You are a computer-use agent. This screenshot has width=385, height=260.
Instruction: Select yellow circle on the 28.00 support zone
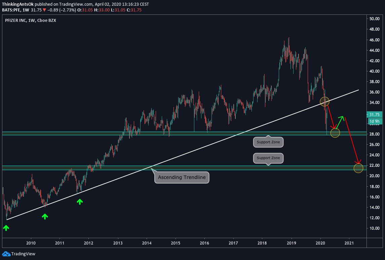pos(335,133)
